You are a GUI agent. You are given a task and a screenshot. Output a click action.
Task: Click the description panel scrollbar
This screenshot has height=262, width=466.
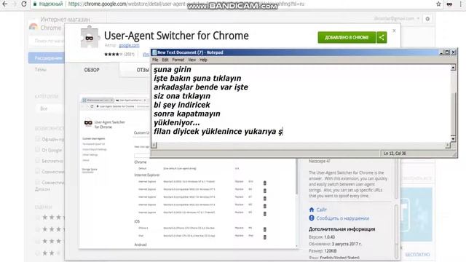(396, 178)
